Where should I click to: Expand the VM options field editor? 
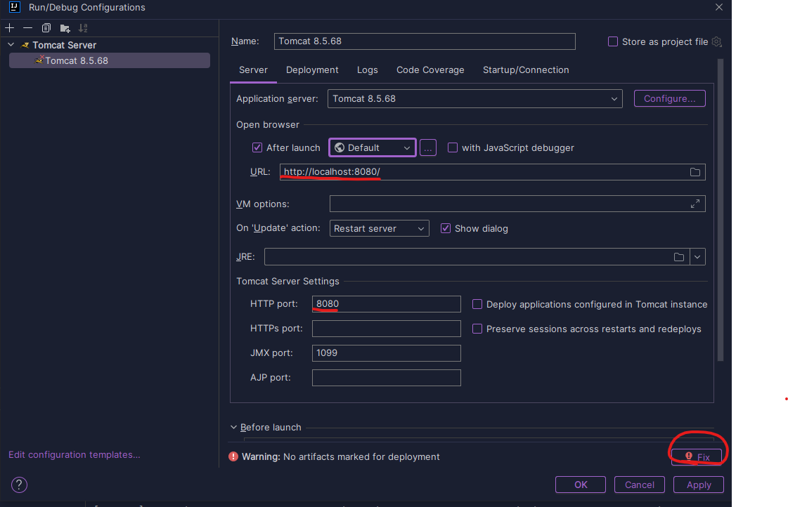click(695, 204)
